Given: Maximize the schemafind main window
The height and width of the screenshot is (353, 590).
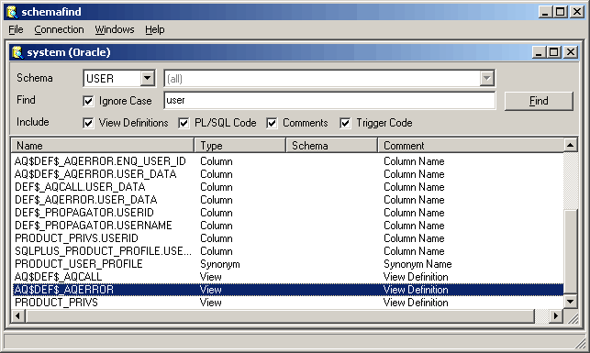Looking at the screenshot, I should pyautogui.click(x=560, y=12).
